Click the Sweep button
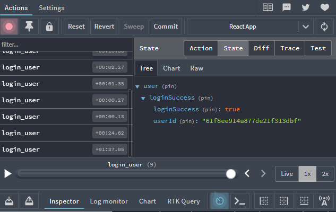The width and height of the screenshot is (336, 212). pyautogui.click(x=134, y=26)
